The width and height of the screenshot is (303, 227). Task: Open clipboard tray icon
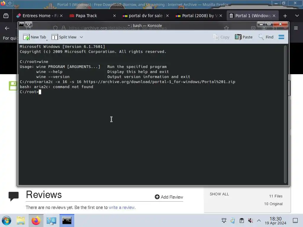[x=242, y=220]
